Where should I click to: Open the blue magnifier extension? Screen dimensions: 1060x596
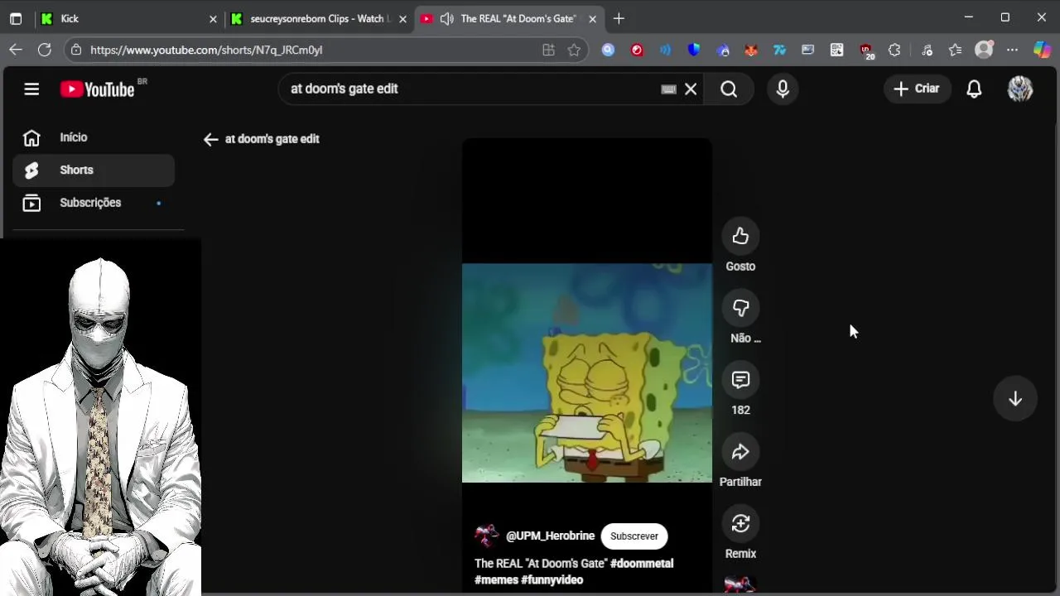pos(608,50)
